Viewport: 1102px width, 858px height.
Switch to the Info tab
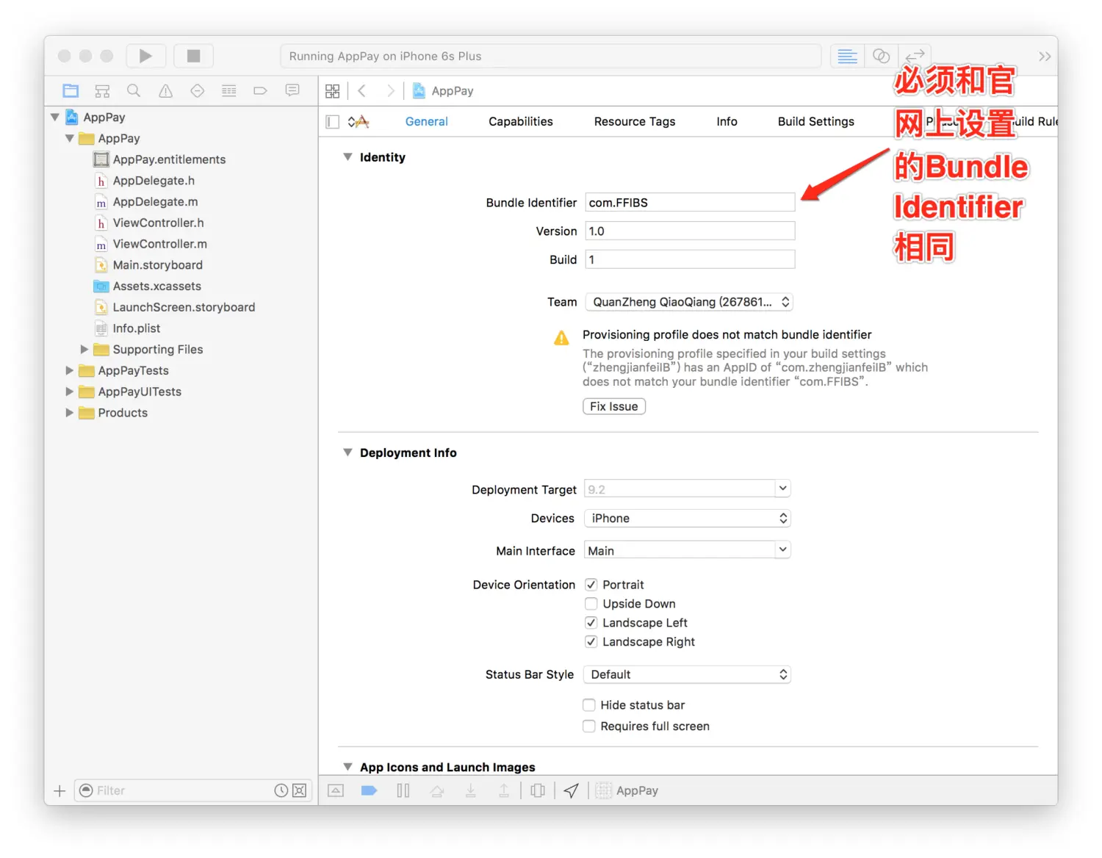[727, 122]
